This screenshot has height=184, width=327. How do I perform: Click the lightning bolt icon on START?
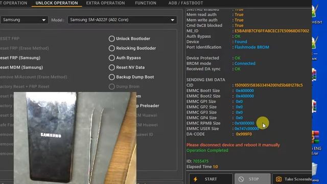(x=195, y=179)
